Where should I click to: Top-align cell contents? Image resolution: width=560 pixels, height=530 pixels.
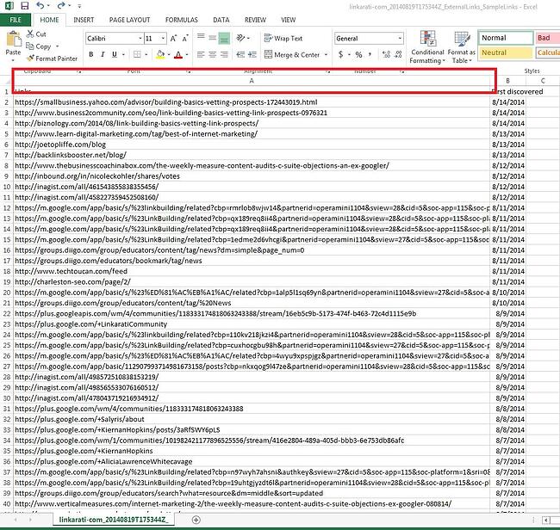[x=201, y=36]
